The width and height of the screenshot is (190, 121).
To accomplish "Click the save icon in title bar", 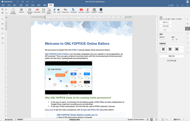I will coord(18,2).
